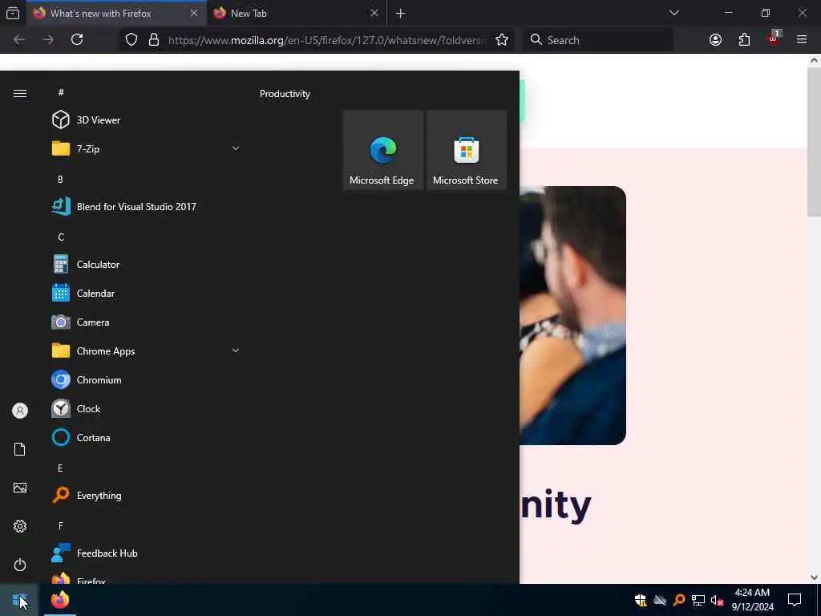The height and width of the screenshot is (616, 821).
Task: Open the Calendar app
Action: point(146,294)
